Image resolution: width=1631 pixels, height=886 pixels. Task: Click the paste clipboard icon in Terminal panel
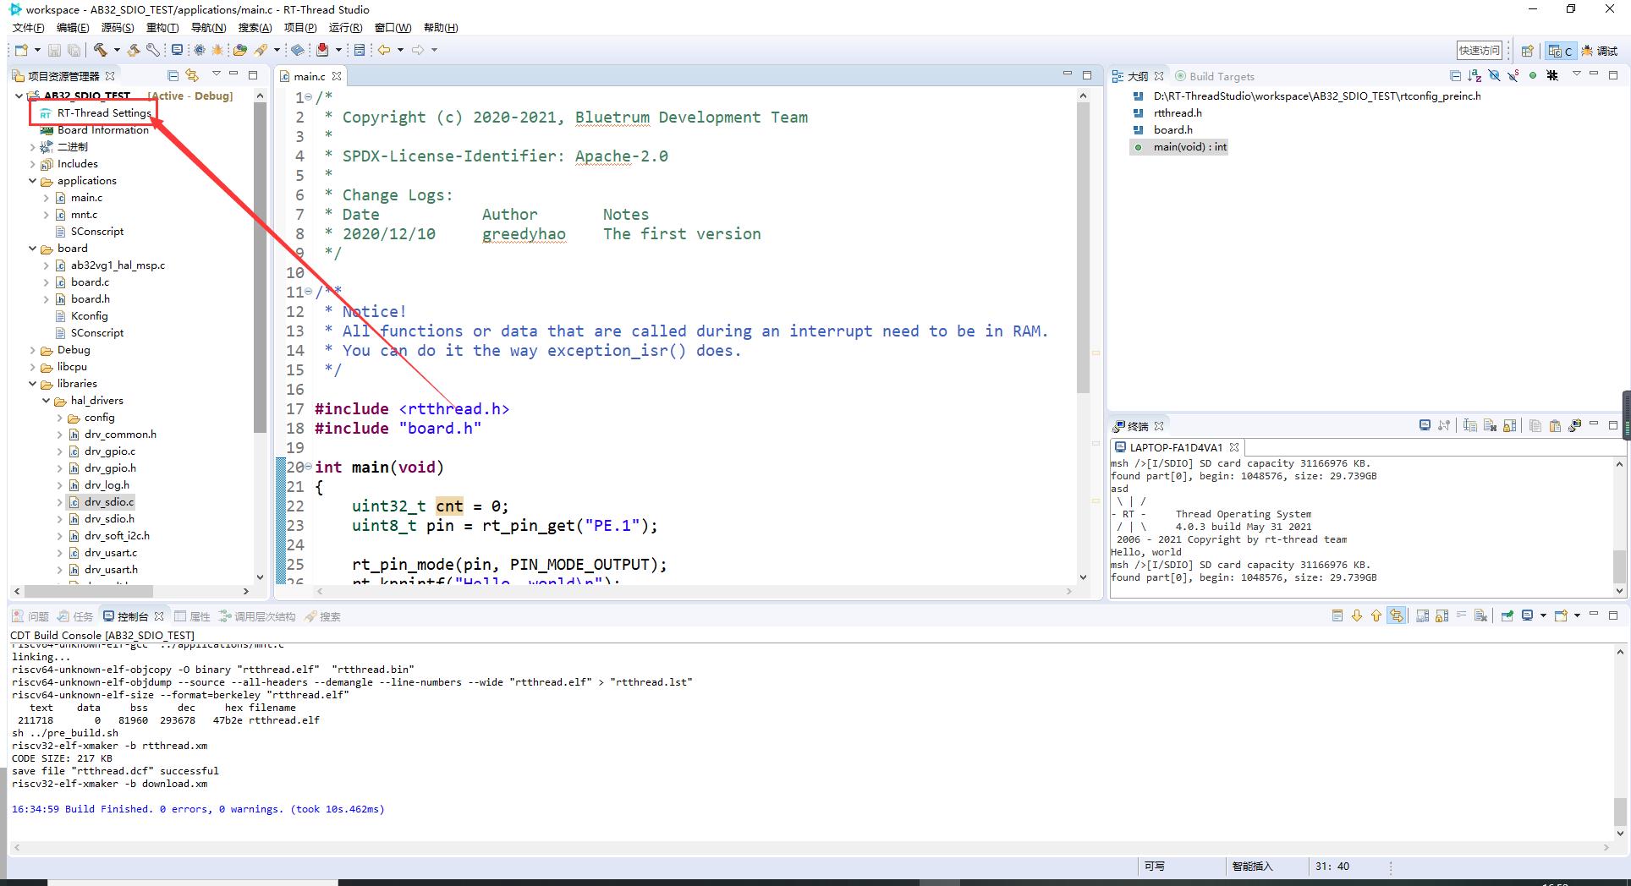click(x=1555, y=425)
